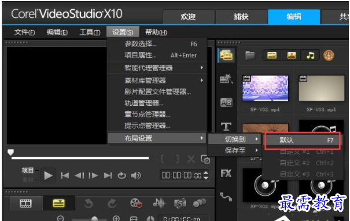The height and width of the screenshot is (221, 350).
Task: Click the Undo arrow in timeline toolbar
Action: click(89, 203)
